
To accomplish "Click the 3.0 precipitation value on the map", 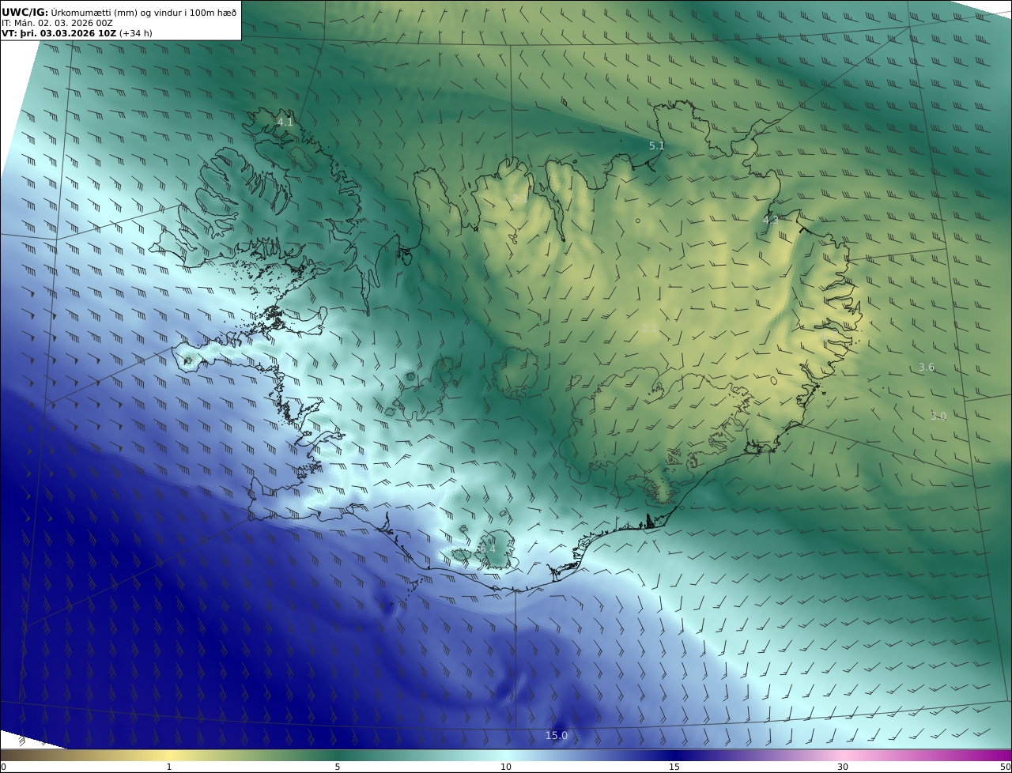I will [938, 416].
